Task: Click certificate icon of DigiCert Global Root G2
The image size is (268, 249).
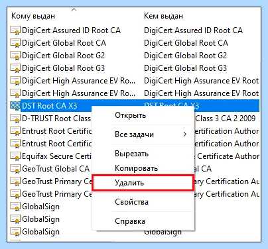Action: (15, 56)
